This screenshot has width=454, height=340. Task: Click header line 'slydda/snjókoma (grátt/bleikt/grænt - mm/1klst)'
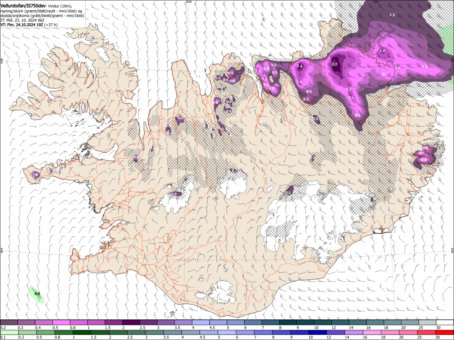click(x=42, y=16)
